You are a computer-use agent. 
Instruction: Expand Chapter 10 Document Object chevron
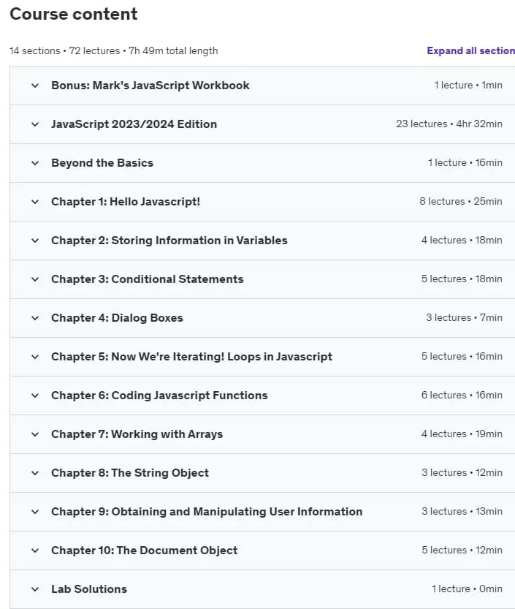pyautogui.click(x=35, y=551)
